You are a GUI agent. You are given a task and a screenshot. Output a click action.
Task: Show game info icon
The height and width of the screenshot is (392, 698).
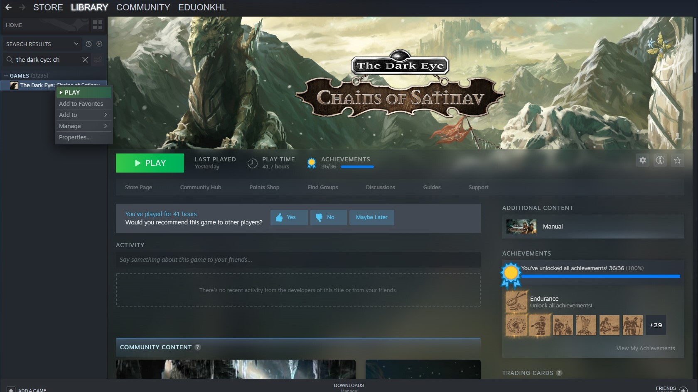[660, 160]
